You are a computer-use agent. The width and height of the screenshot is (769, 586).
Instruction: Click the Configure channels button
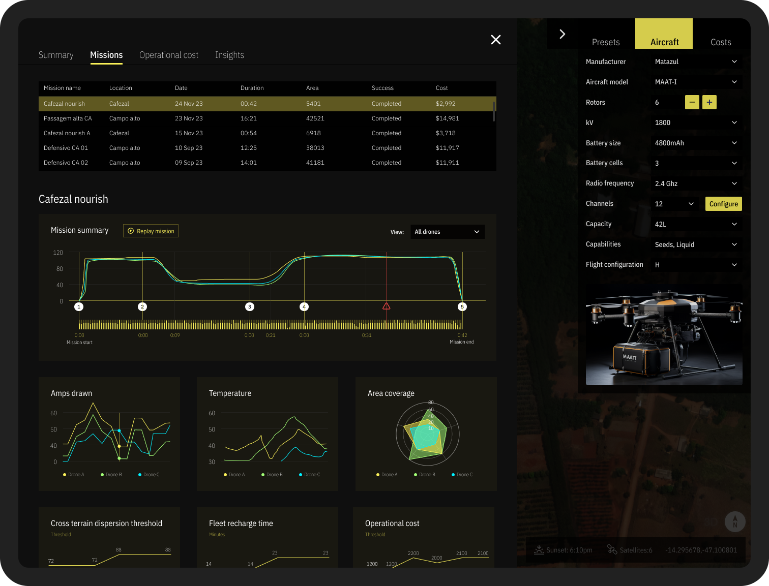(x=724, y=204)
